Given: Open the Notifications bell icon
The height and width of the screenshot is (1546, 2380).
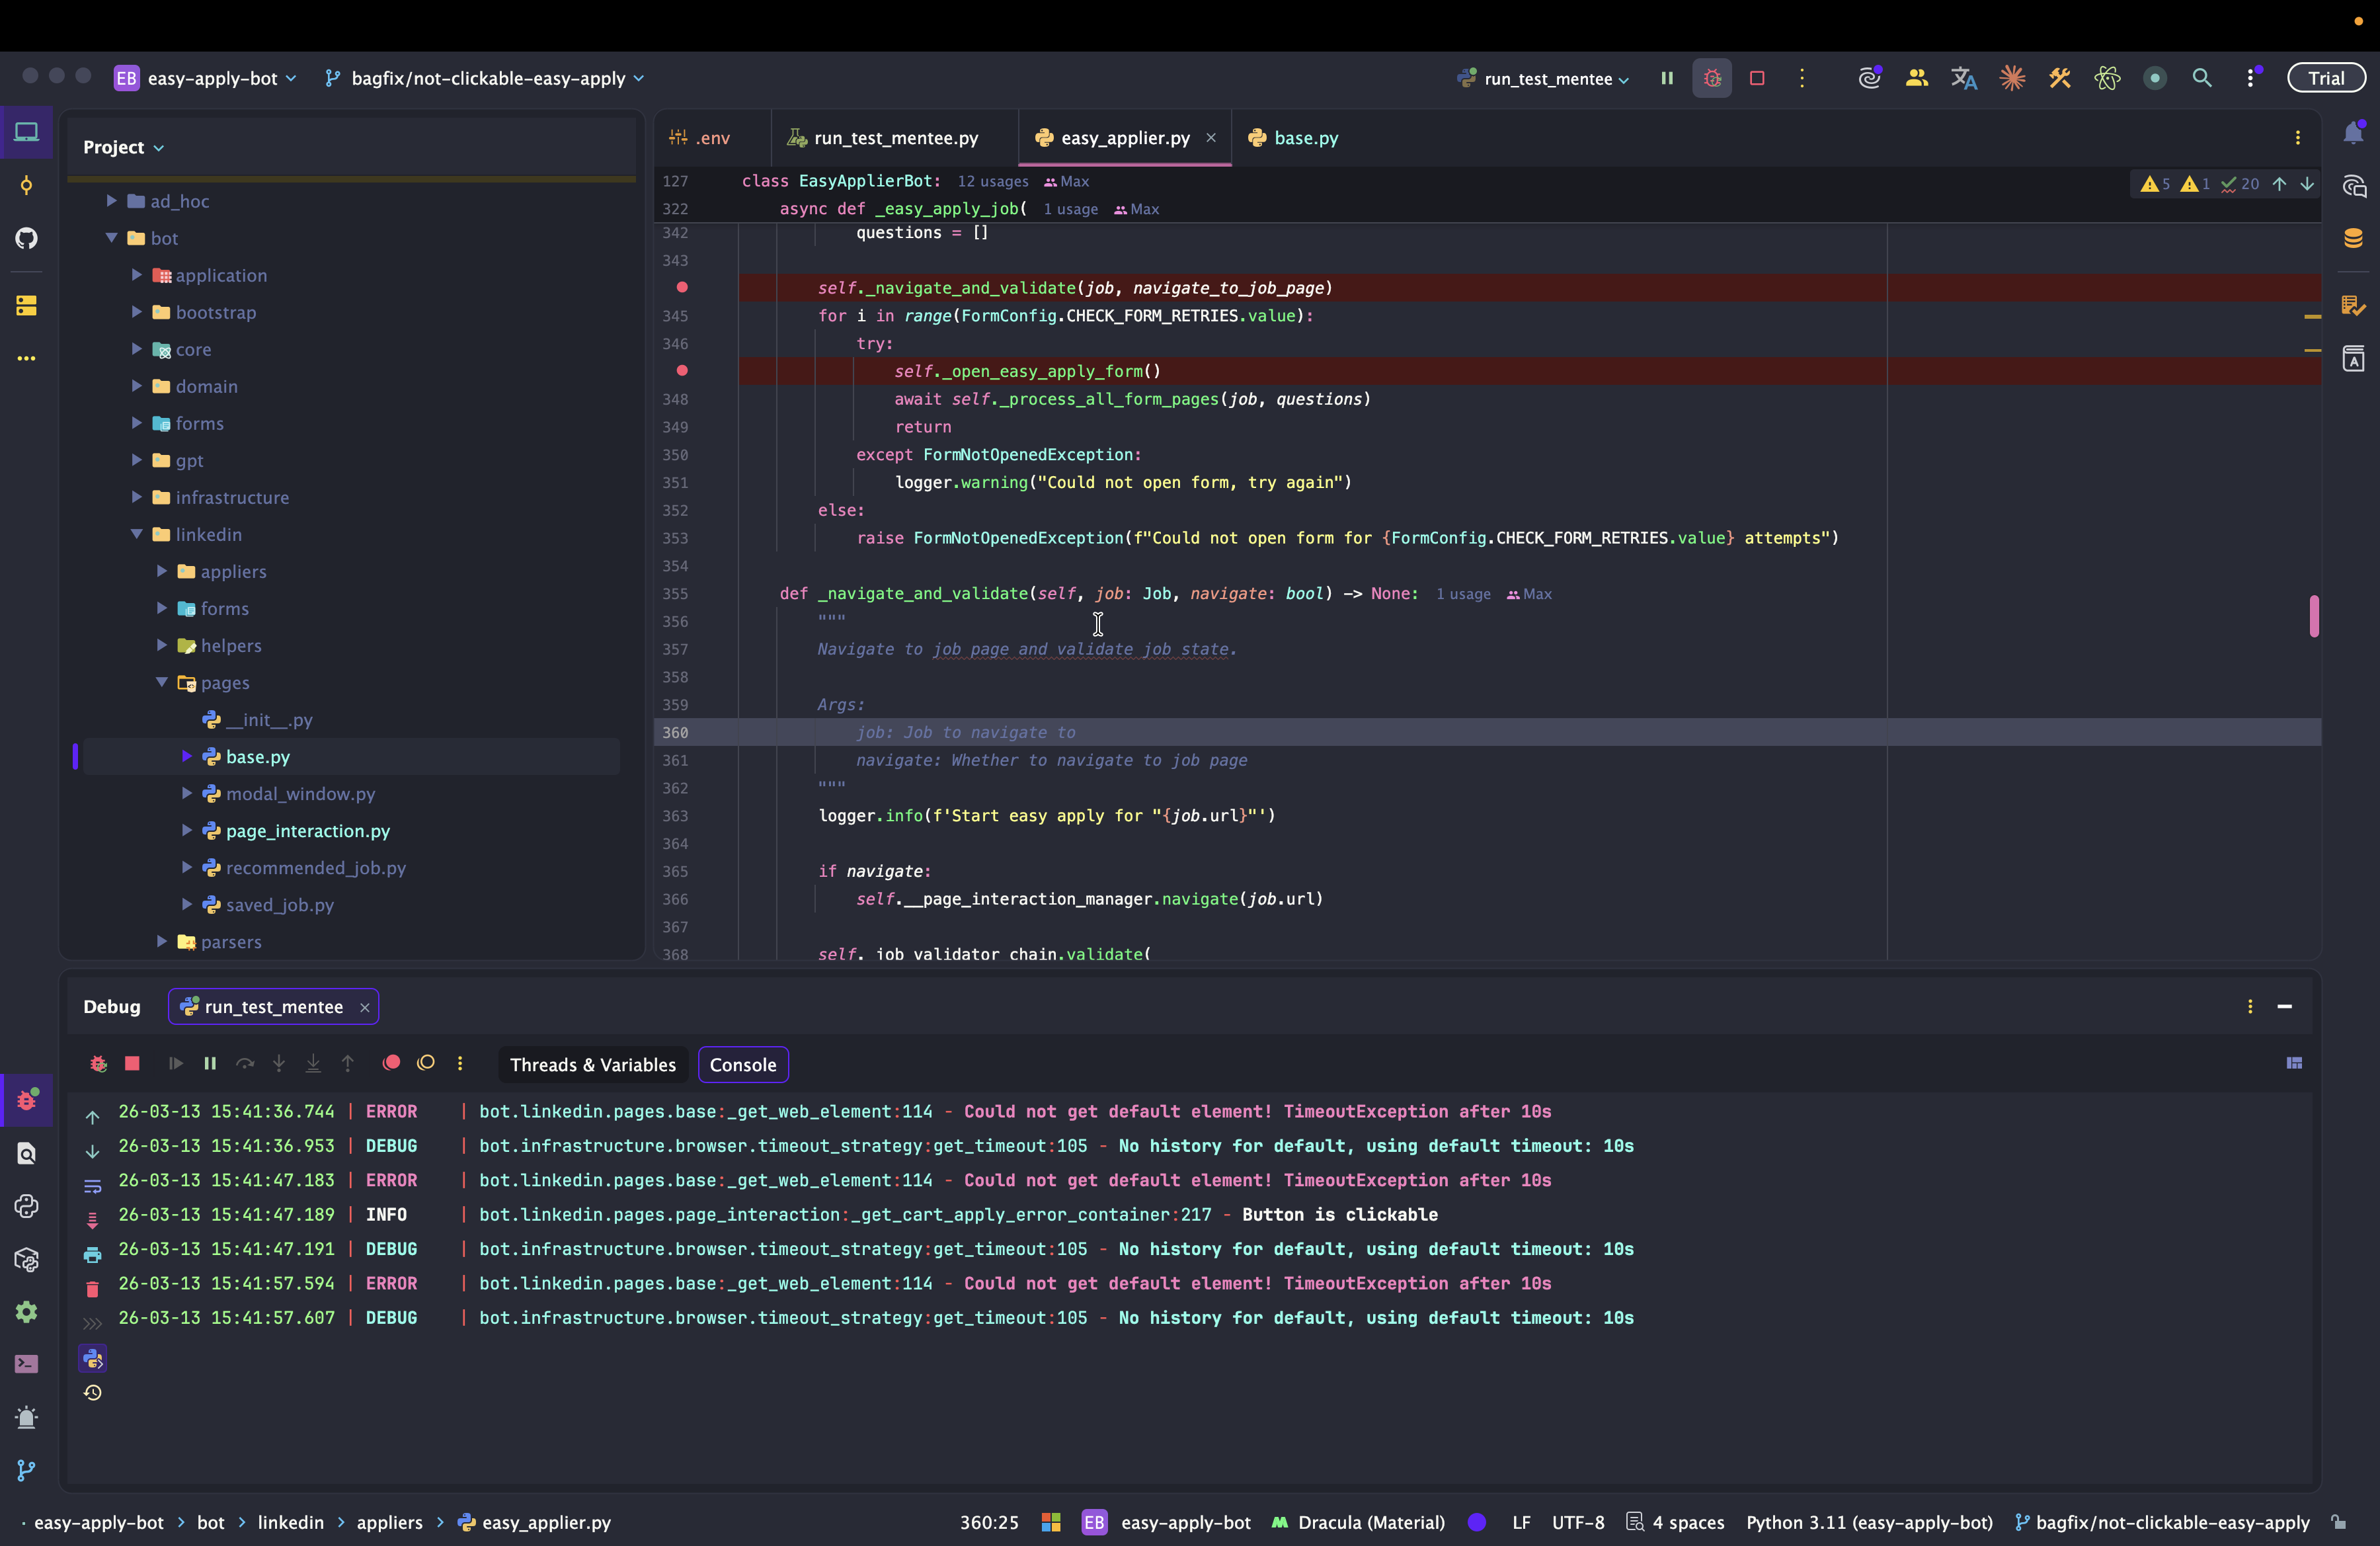Looking at the screenshot, I should pos(2353,134).
